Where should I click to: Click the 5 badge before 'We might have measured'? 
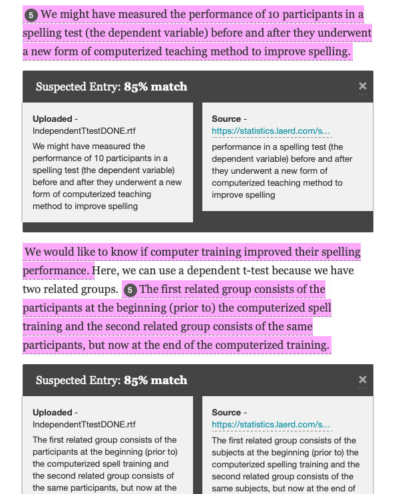tap(31, 15)
